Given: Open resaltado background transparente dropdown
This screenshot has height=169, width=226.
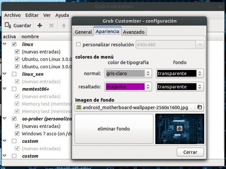Looking at the screenshot, I should (x=180, y=87).
